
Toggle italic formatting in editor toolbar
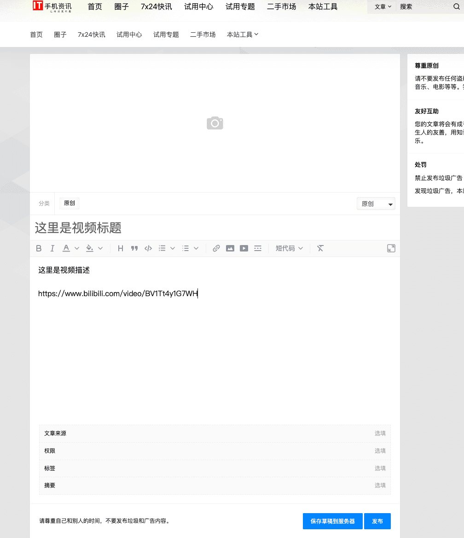pos(52,248)
